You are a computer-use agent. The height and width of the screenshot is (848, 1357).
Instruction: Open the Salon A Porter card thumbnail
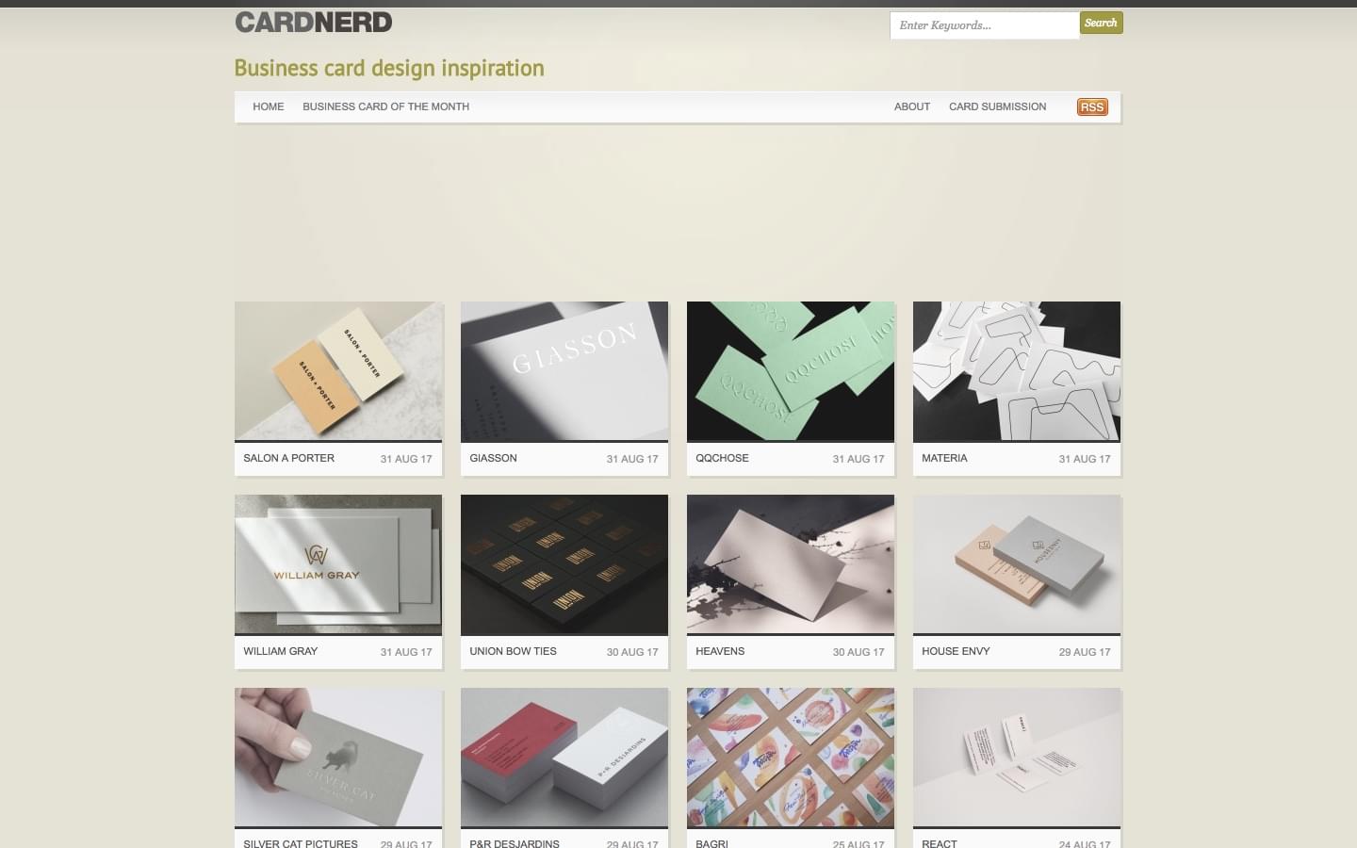coord(338,370)
